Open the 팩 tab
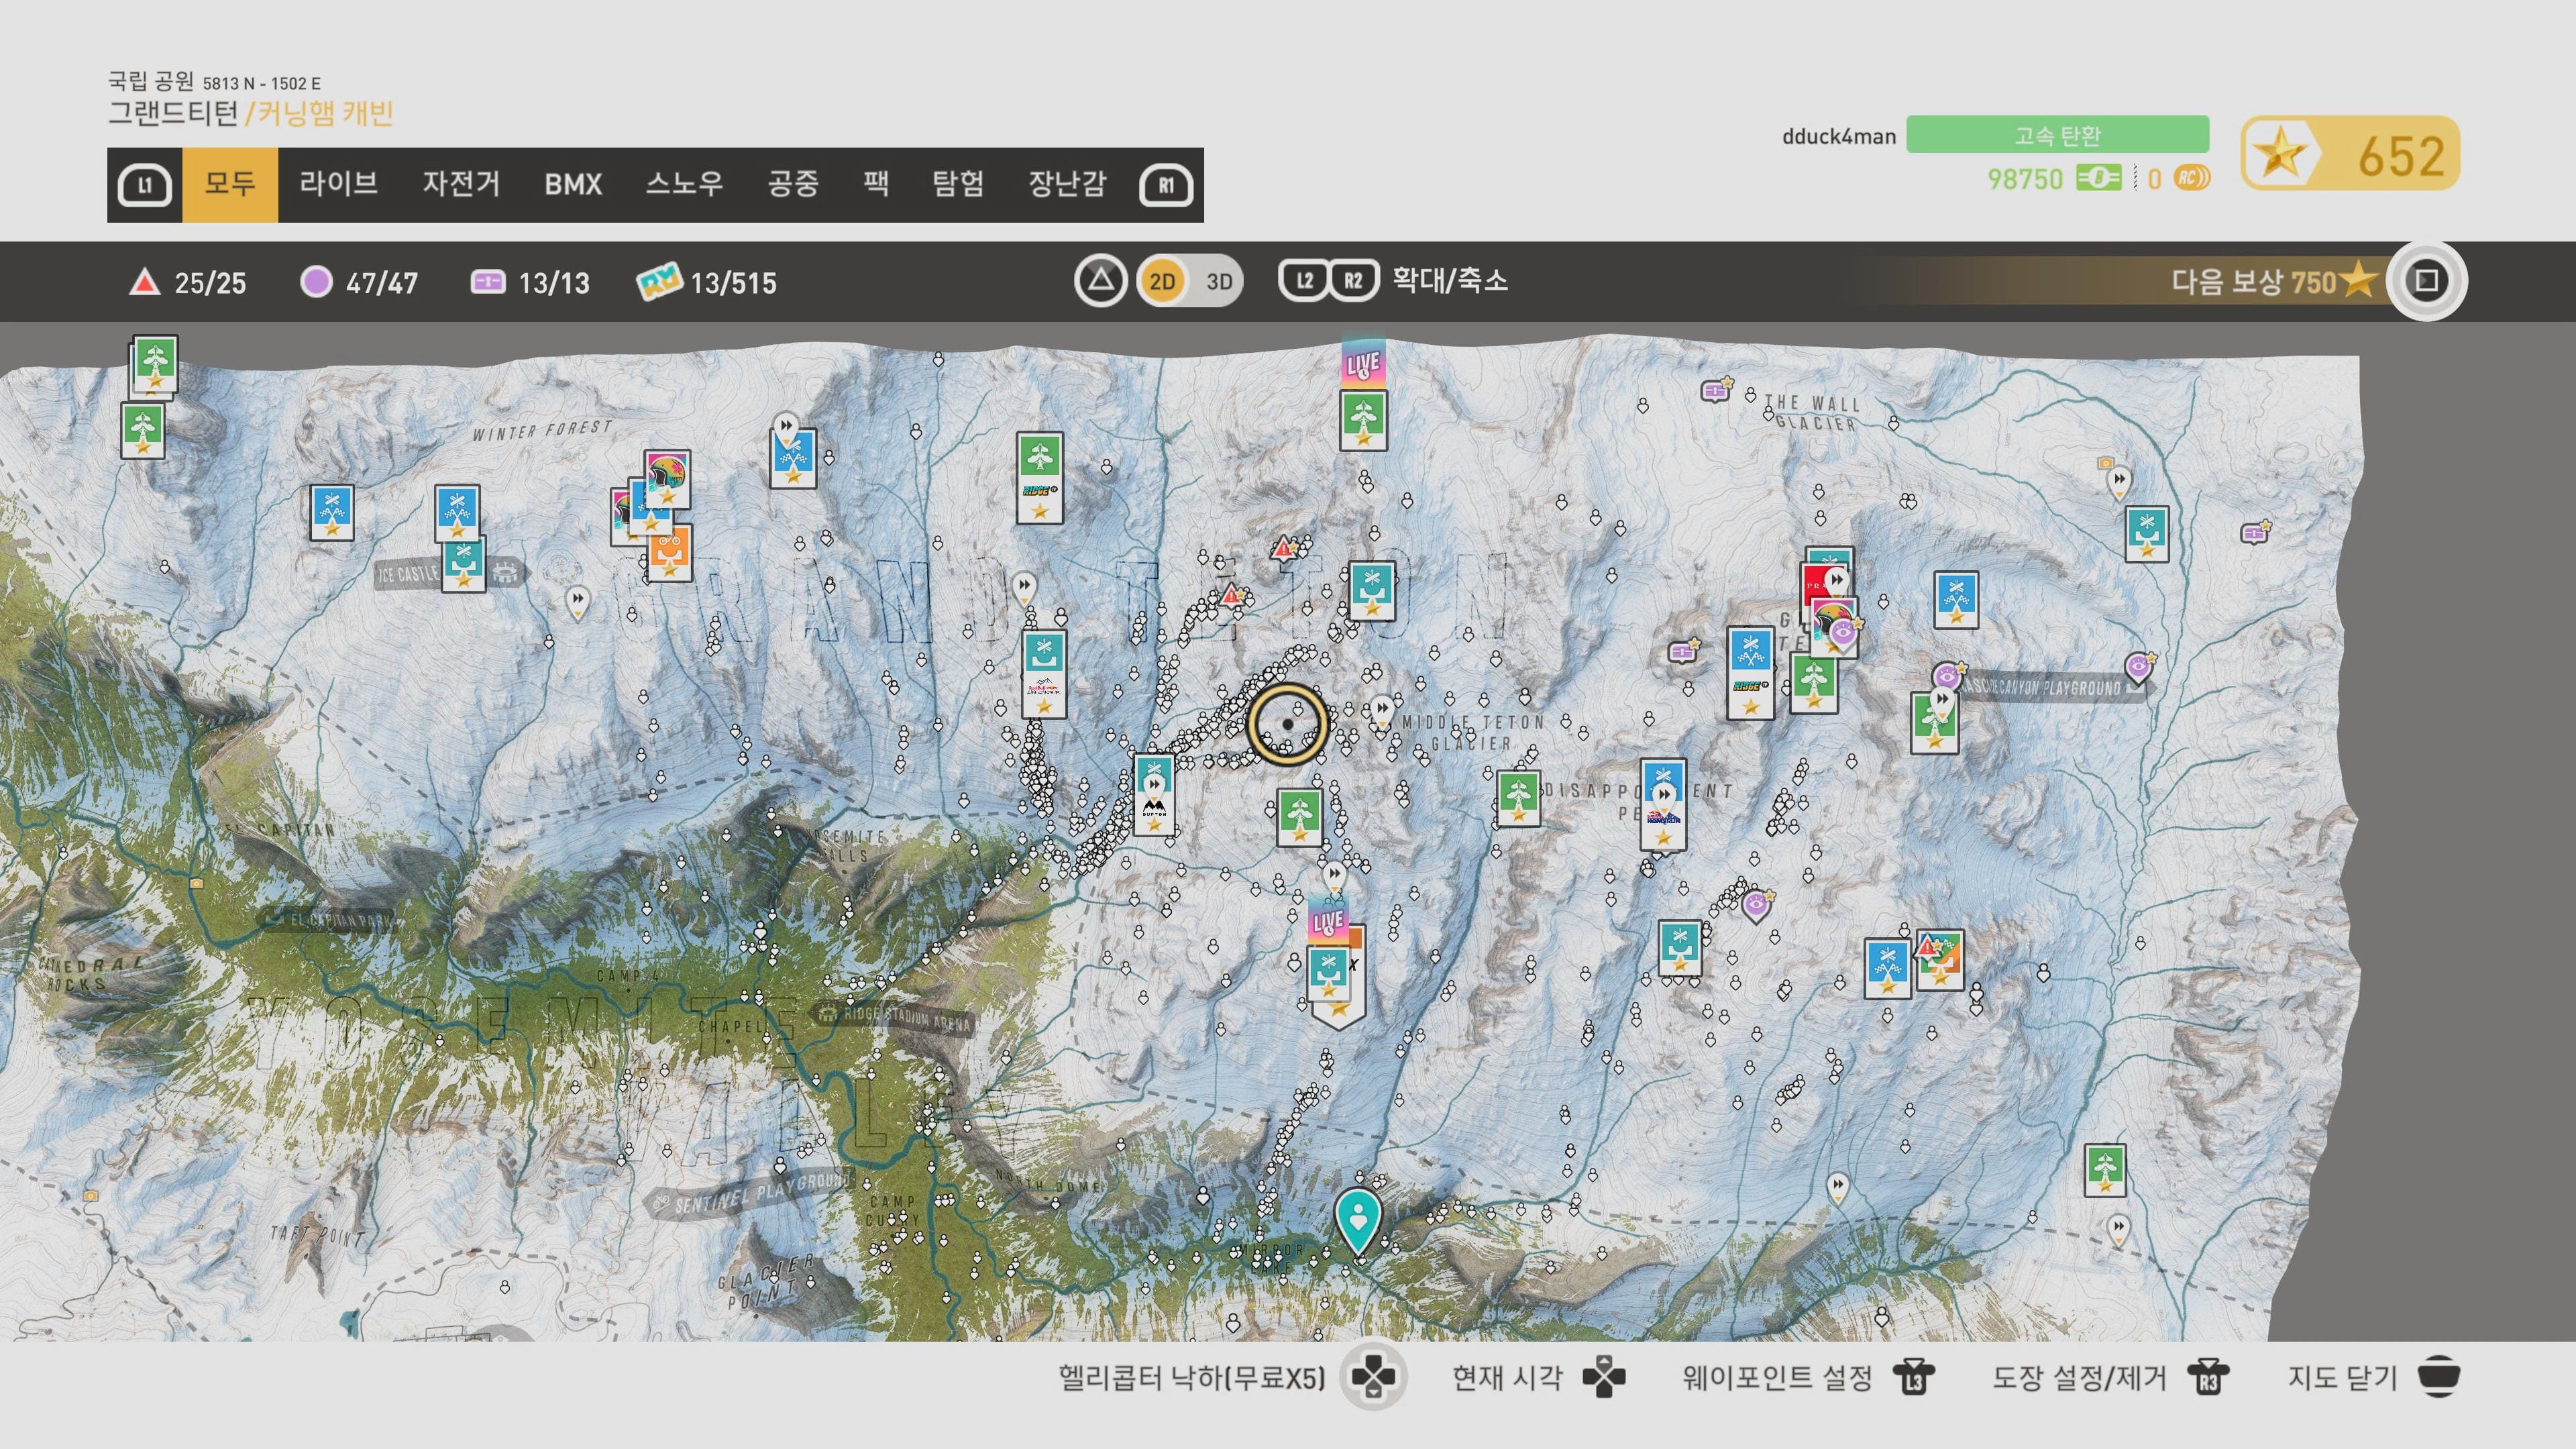 tap(876, 184)
